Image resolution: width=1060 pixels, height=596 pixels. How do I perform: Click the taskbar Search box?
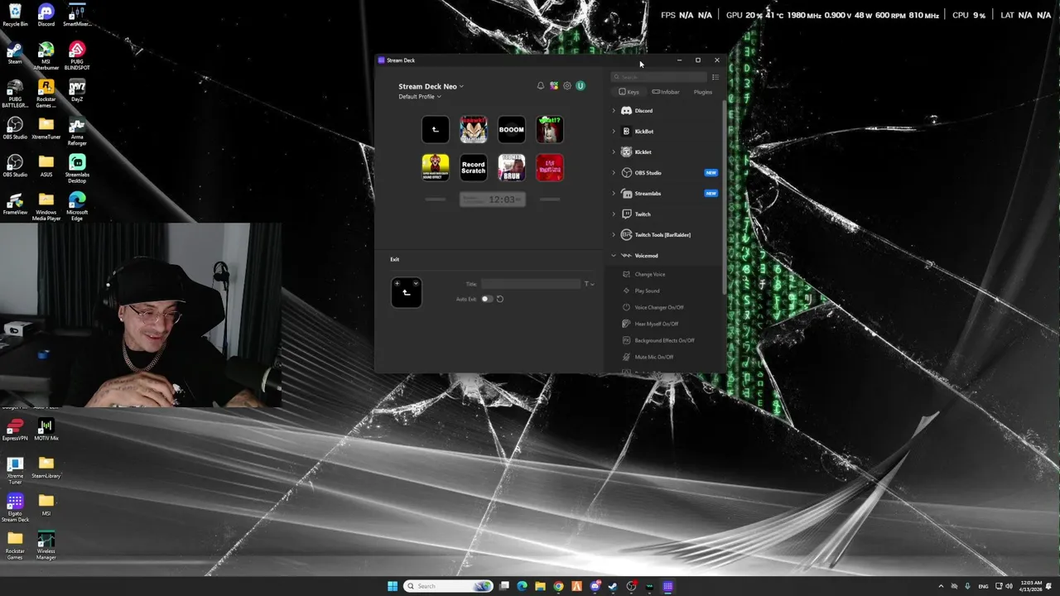point(448,586)
